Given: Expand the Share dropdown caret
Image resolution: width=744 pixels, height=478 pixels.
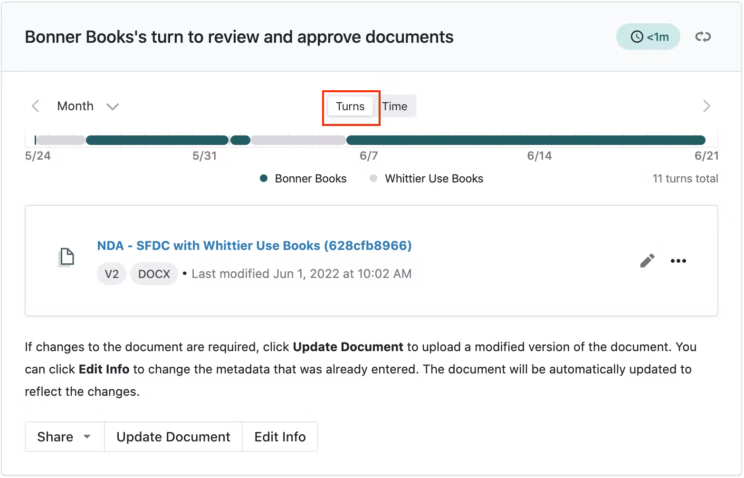Looking at the screenshot, I should click(x=87, y=437).
